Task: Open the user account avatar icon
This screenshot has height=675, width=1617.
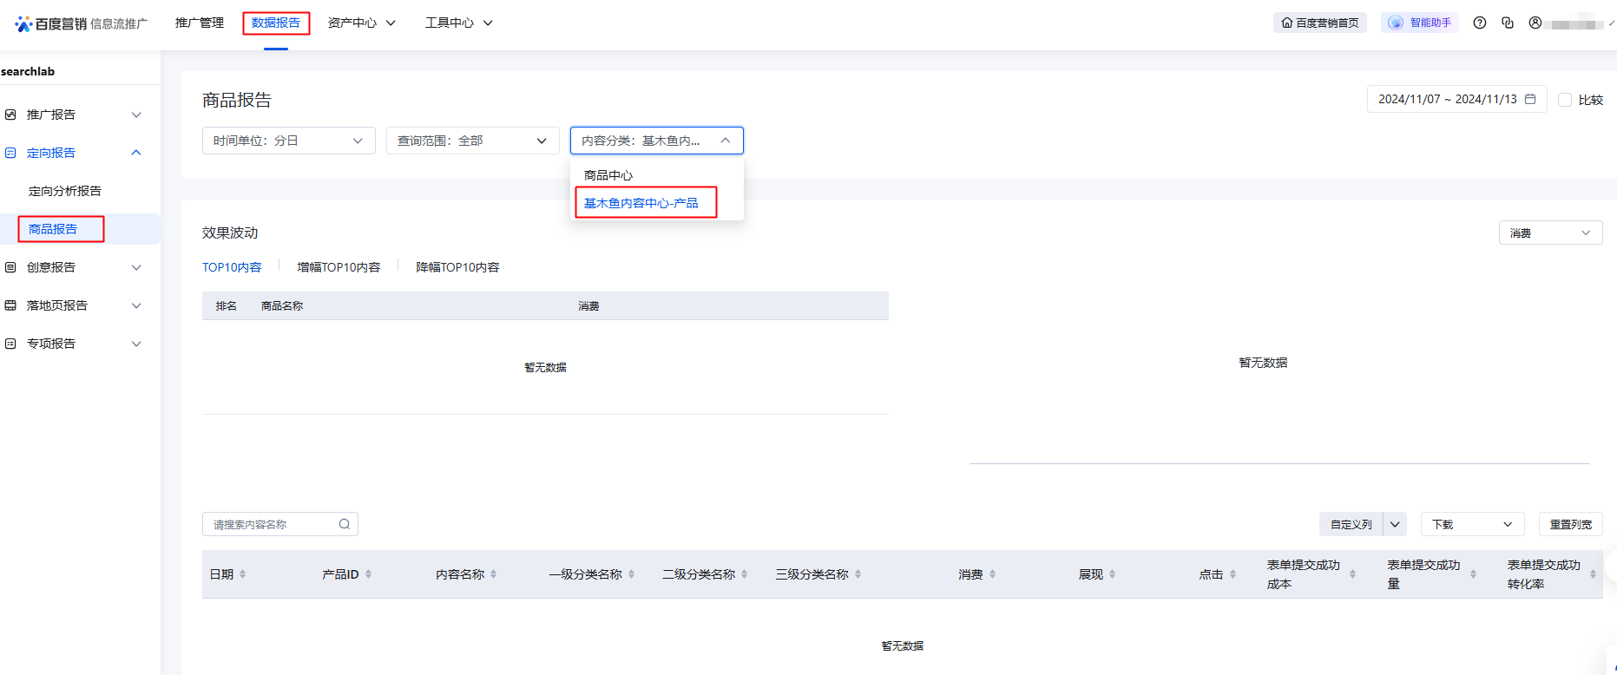Action: coord(1535,23)
